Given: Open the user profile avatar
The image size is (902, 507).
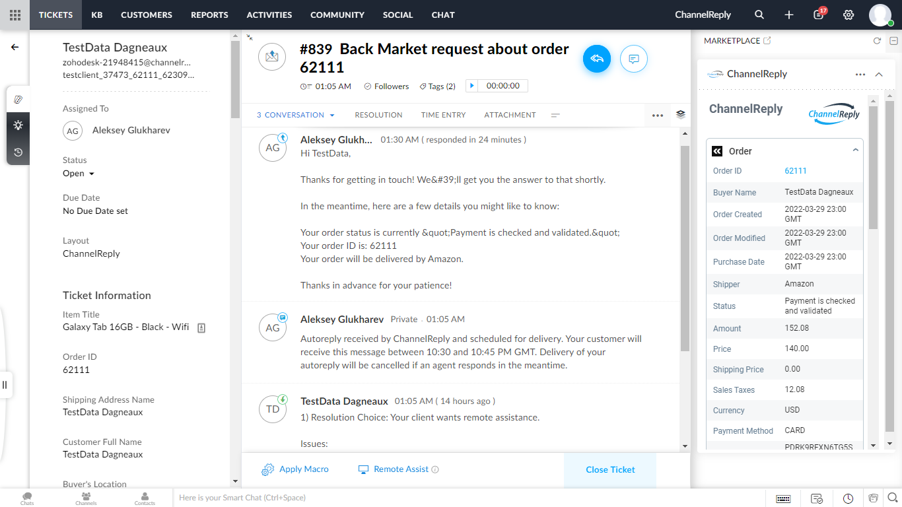Looking at the screenshot, I should coord(880,15).
